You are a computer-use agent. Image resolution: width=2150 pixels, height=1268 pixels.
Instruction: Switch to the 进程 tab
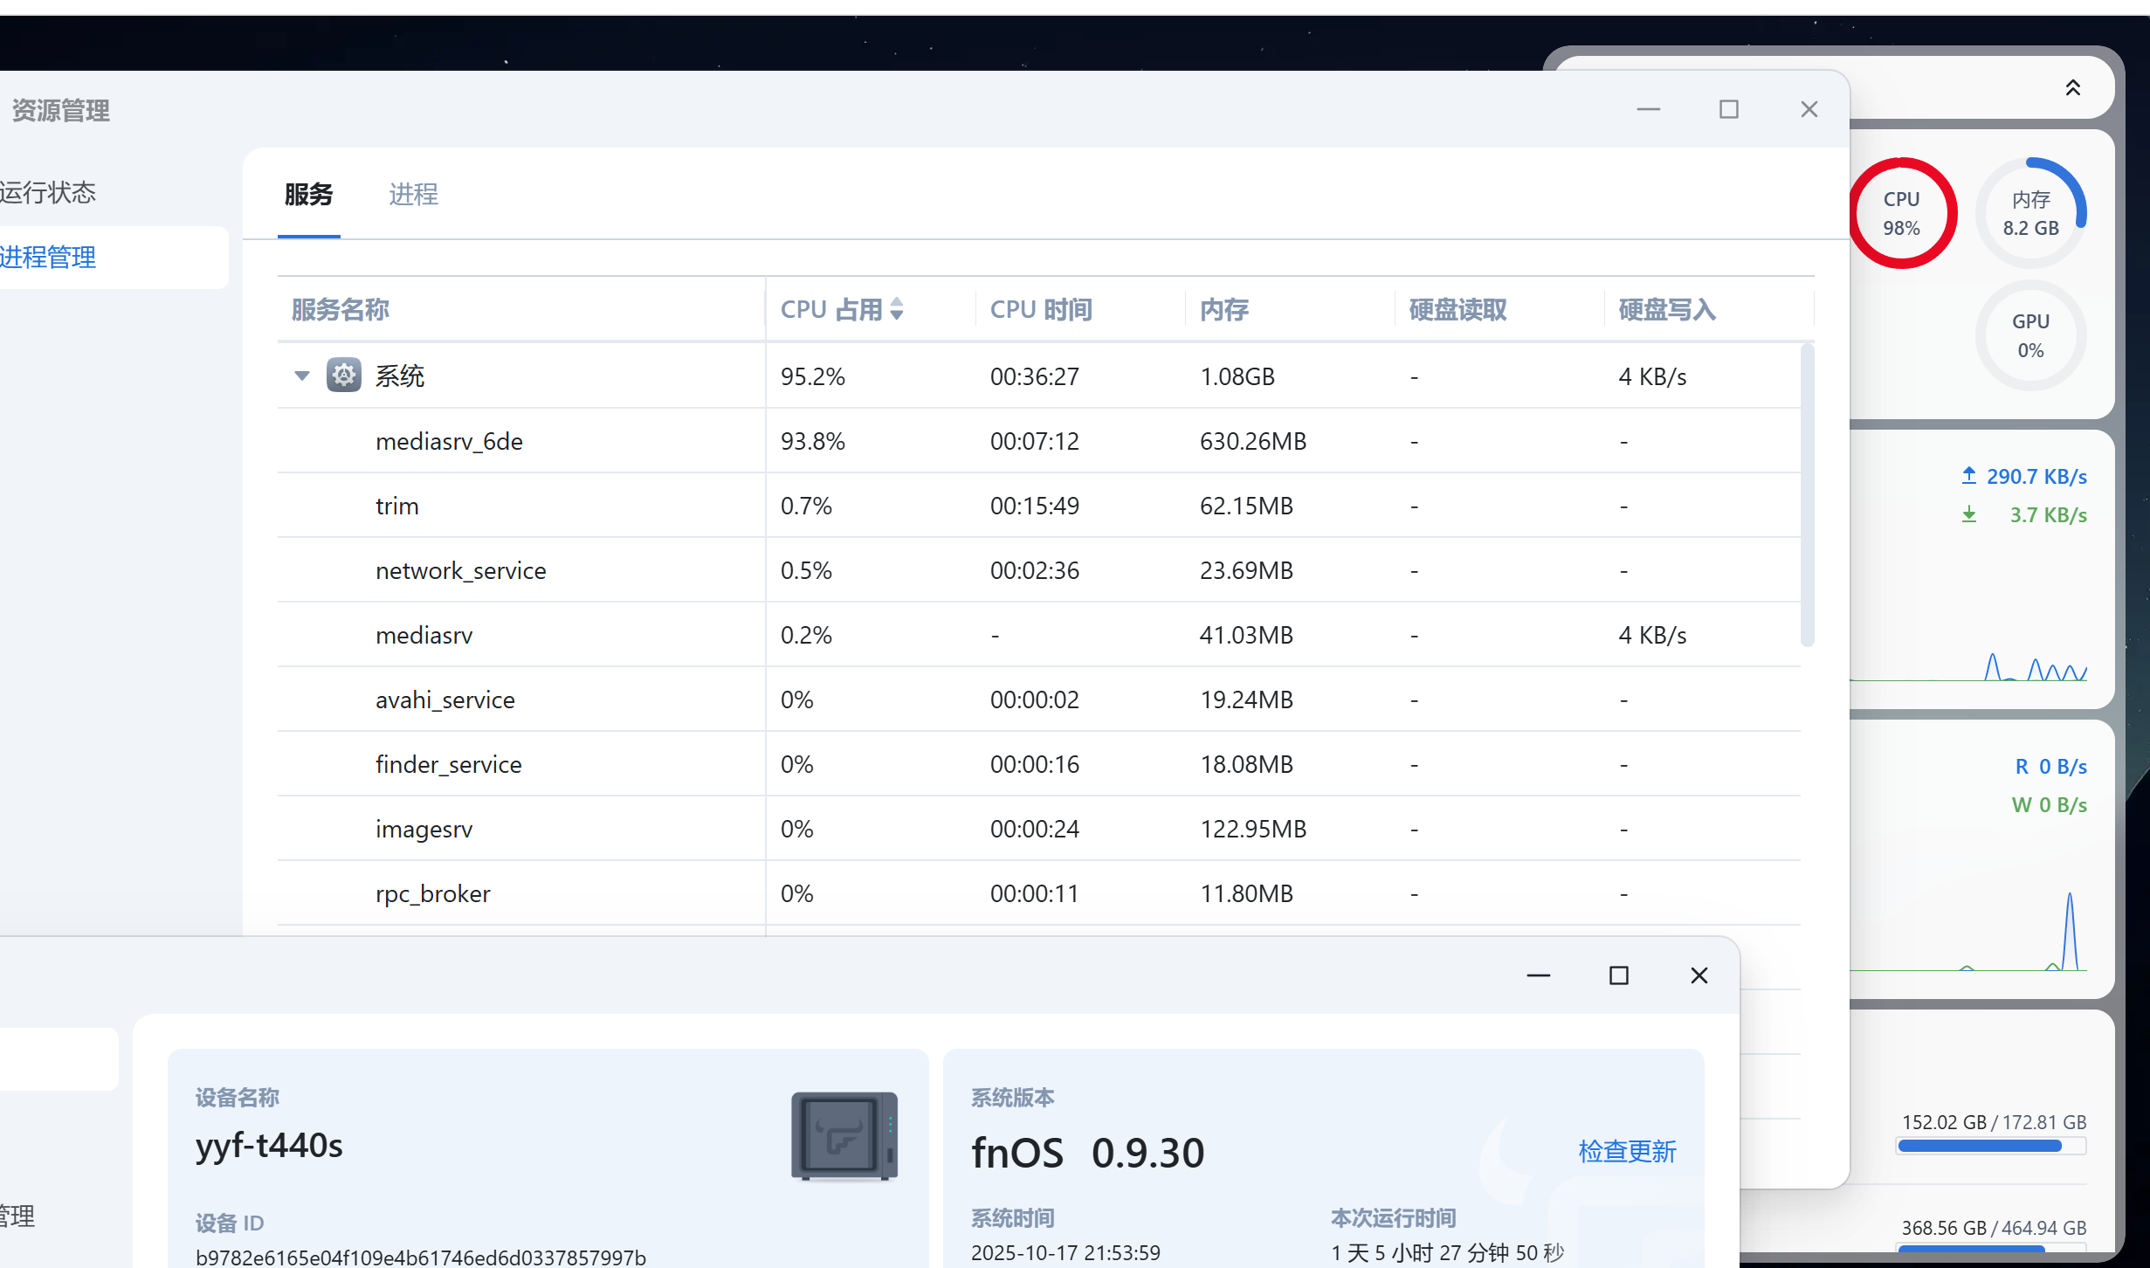[x=413, y=194]
